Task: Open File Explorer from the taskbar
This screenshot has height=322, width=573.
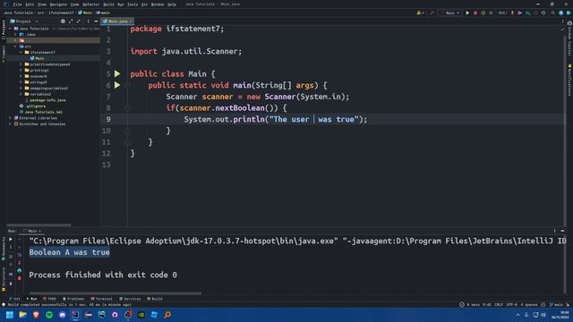Action: (22, 315)
